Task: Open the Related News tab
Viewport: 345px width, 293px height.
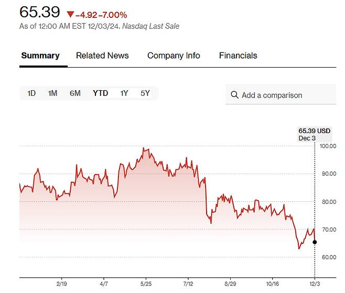Action: [x=102, y=56]
